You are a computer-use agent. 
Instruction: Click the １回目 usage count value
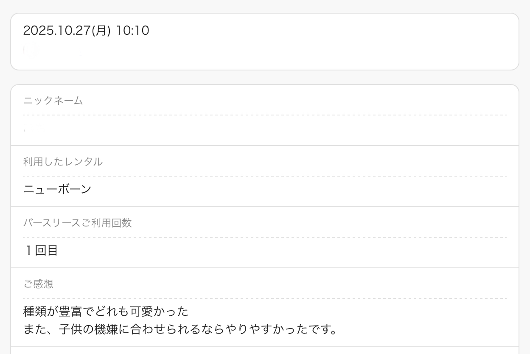41,250
